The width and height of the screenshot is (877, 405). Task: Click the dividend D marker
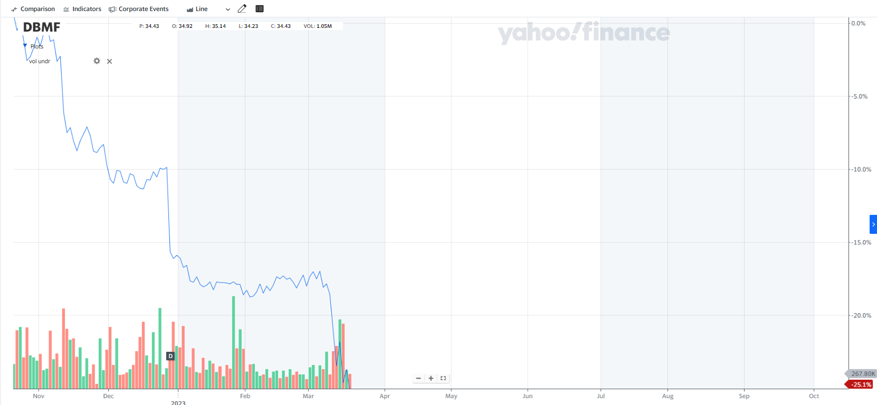click(170, 356)
